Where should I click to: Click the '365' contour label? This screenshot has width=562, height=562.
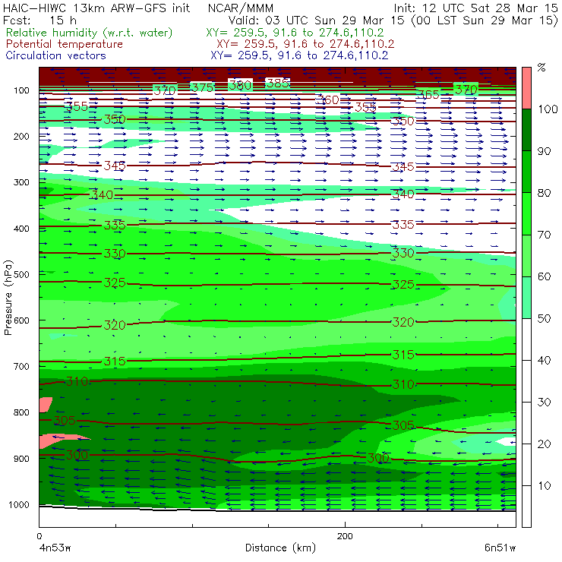428,94
